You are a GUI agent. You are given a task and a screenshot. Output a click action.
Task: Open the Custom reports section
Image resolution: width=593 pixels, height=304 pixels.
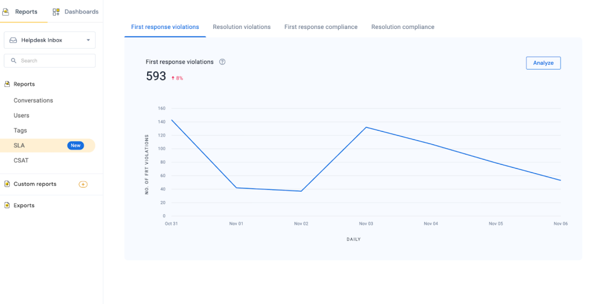[35, 184]
